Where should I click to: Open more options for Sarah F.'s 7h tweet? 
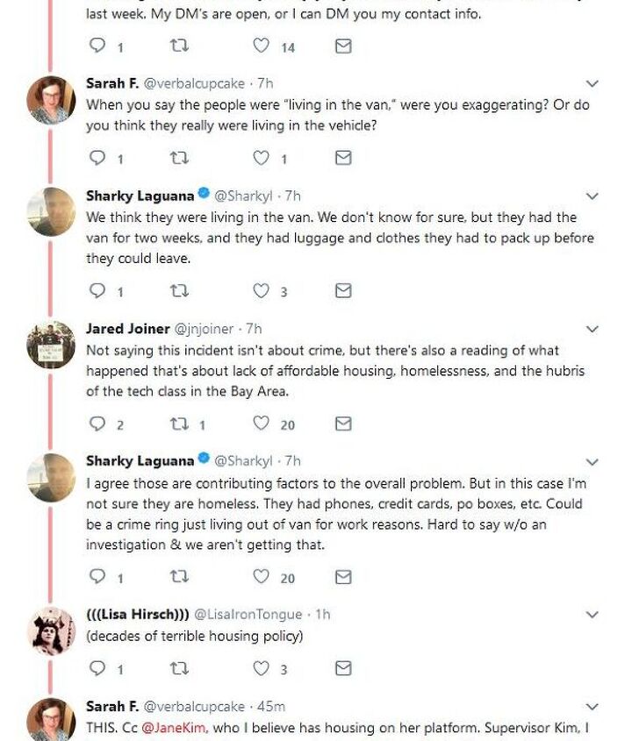[592, 84]
